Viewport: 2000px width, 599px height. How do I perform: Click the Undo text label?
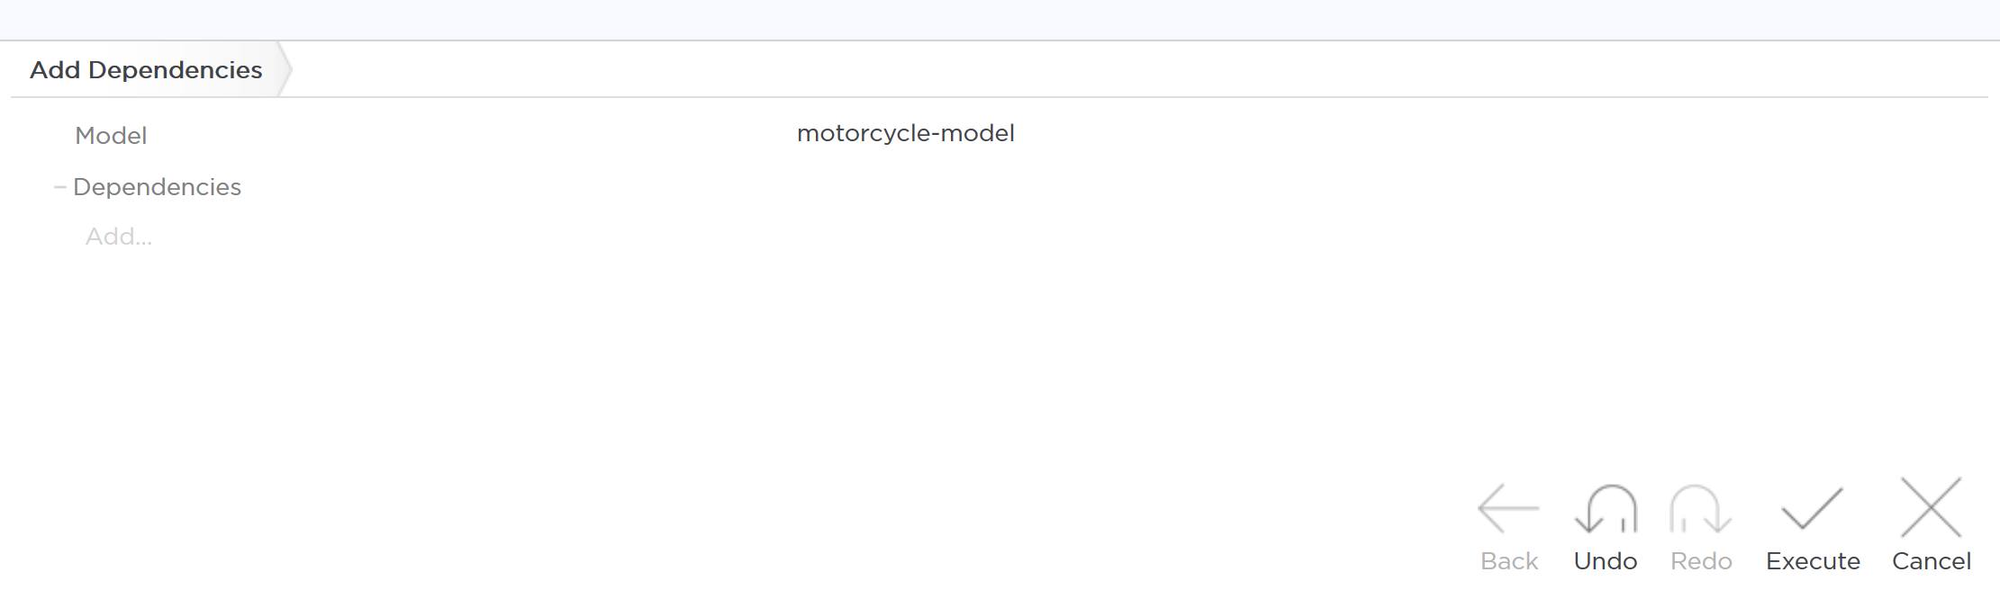point(1605,561)
